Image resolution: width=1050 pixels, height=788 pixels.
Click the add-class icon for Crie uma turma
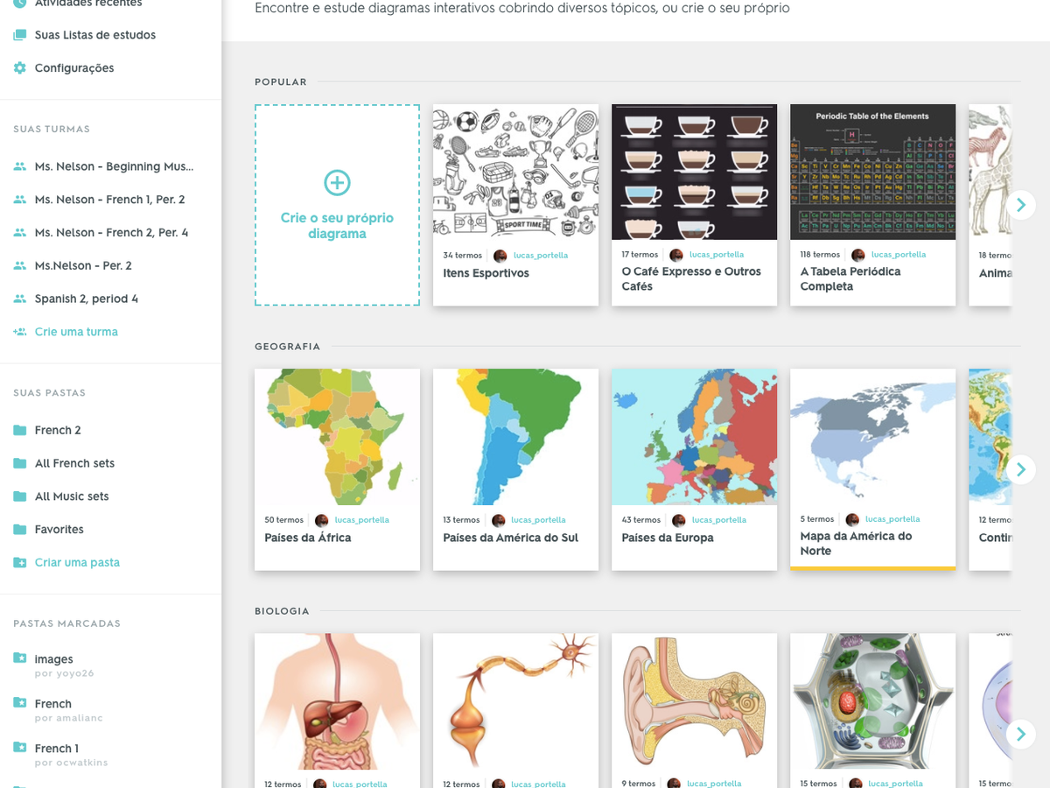tap(20, 332)
